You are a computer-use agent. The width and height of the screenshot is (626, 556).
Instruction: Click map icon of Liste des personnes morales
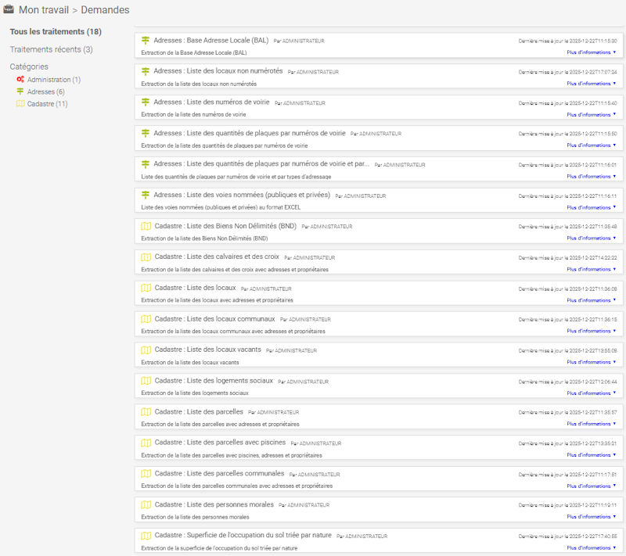146,504
